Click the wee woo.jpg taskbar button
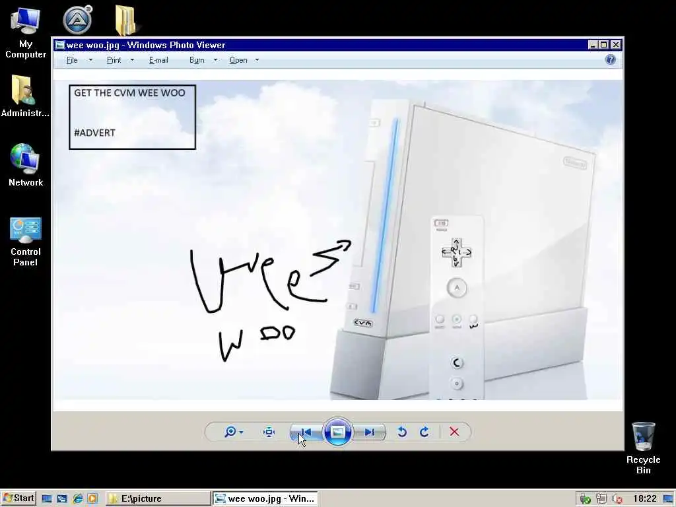 click(265, 499)
